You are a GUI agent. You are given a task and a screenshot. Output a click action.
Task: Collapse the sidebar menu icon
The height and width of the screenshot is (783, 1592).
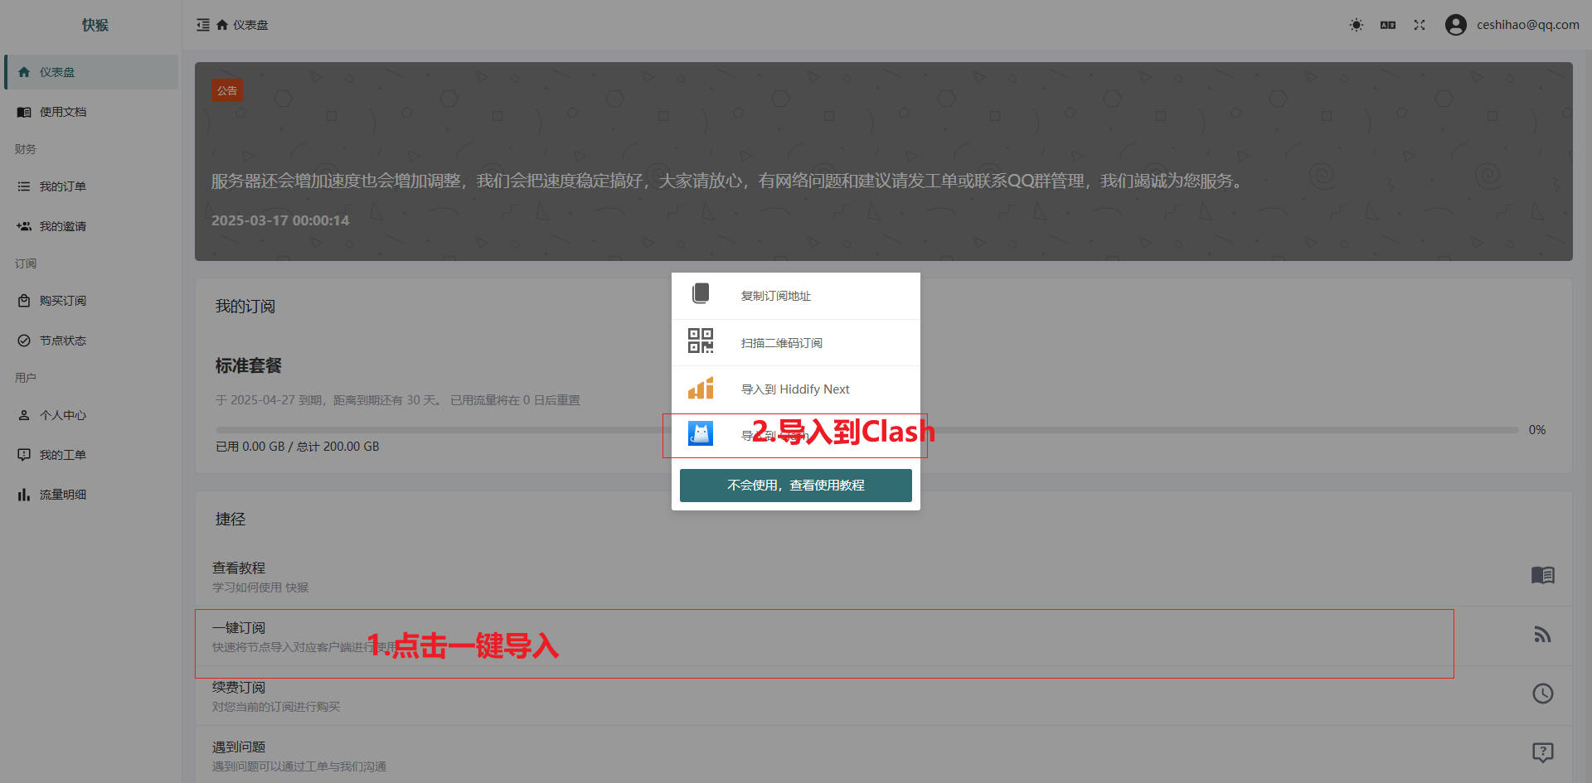[203, 25]
